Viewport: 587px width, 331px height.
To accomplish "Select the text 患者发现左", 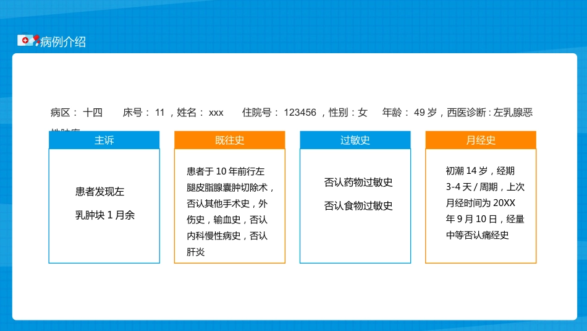I will [99, 192].
